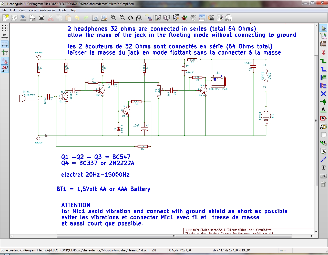Select the green Place wire tool
328x255 pixels.
coord(323,61)
